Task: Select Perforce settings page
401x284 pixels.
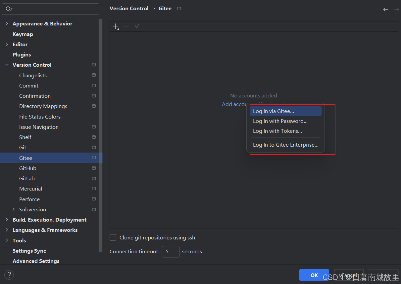Action: click(29, 199)
